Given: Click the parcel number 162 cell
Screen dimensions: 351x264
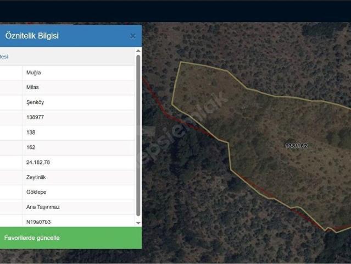Looking at the screenshot, I should pos(79,147).
